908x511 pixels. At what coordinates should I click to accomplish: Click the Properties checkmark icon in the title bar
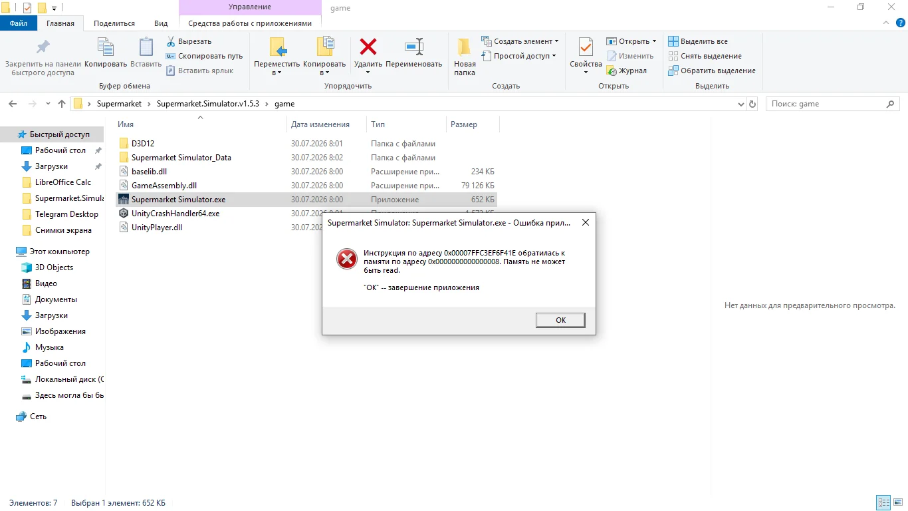tap(27, 8)
